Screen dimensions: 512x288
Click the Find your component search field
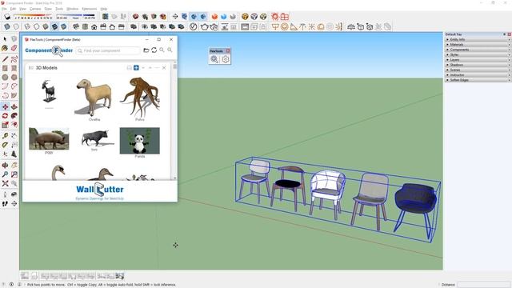pos(108,50)
